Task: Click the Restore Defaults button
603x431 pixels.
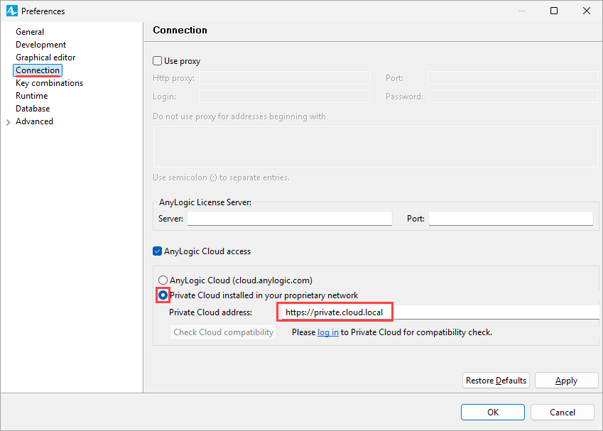Action: (496, 381)
